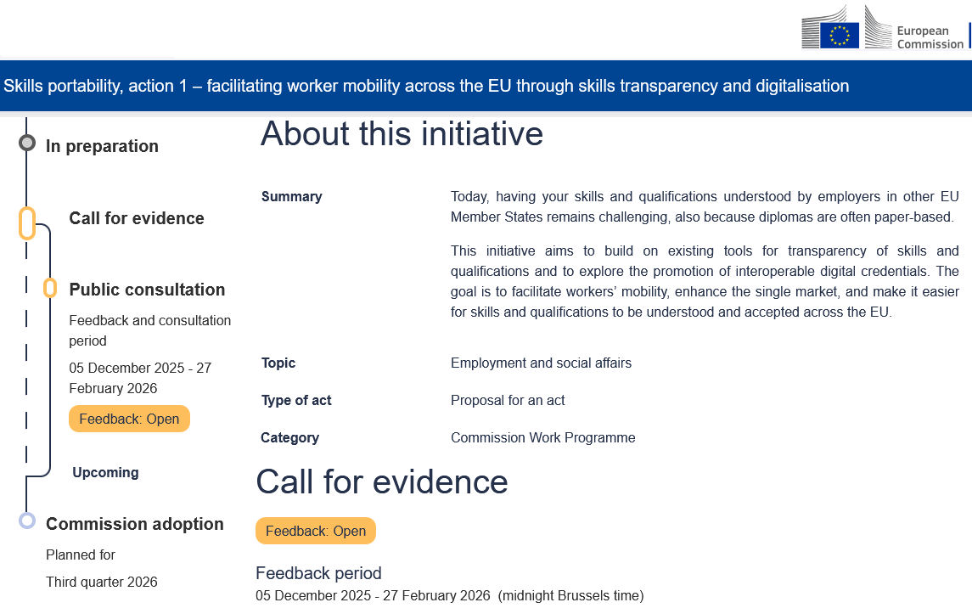972x608 pixels.
Task: Click the 'About this initiative' heading
Action: (x=402, y=134)
